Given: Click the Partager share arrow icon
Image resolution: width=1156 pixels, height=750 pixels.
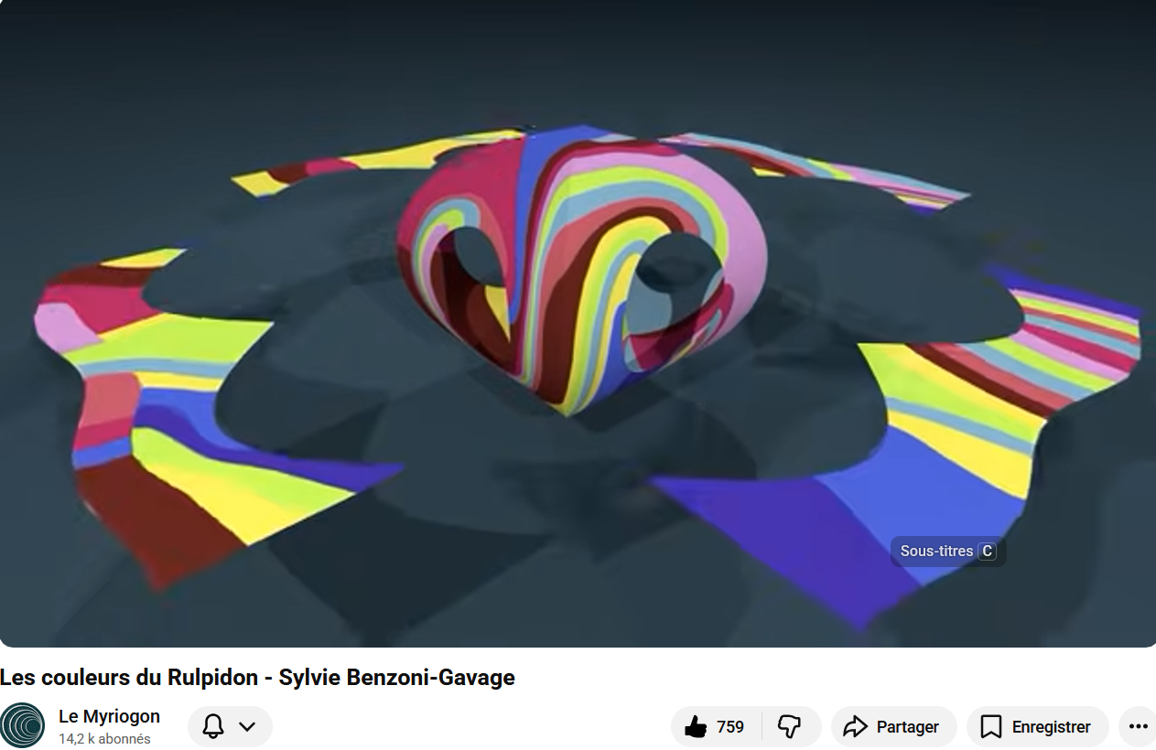Looking at the screenshot, I should coord(855,727).
